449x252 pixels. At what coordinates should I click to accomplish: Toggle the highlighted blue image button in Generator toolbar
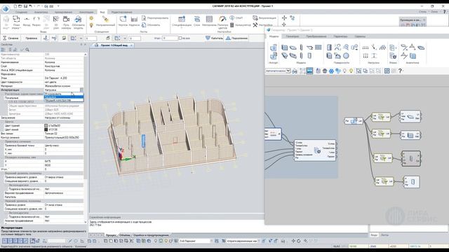click(309, 71)
